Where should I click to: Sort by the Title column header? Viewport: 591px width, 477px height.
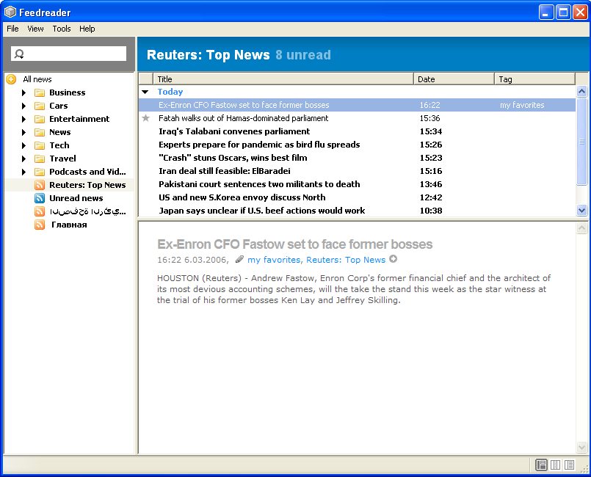coord(283,79)
